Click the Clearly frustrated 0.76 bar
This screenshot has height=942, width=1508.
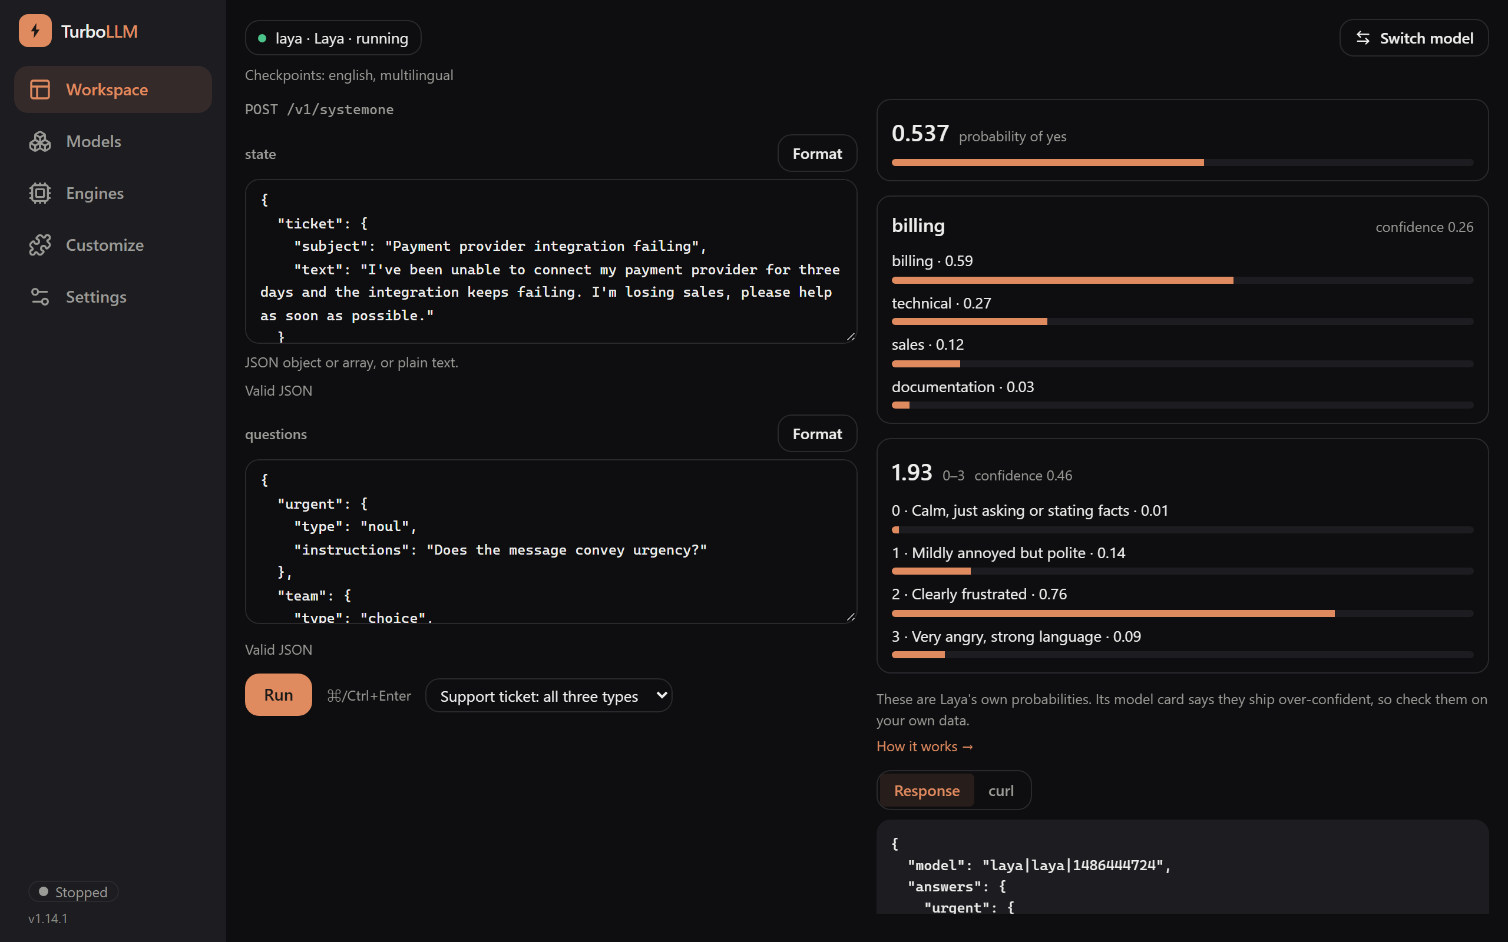pos(1182,613)
